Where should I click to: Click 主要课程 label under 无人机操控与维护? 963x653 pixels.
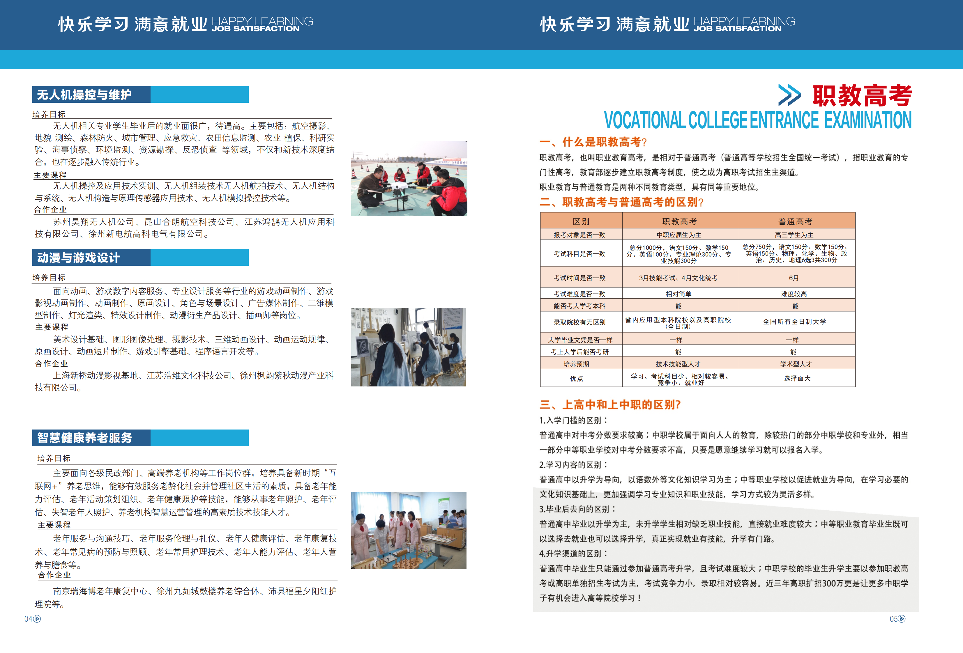tap(50, 175)
